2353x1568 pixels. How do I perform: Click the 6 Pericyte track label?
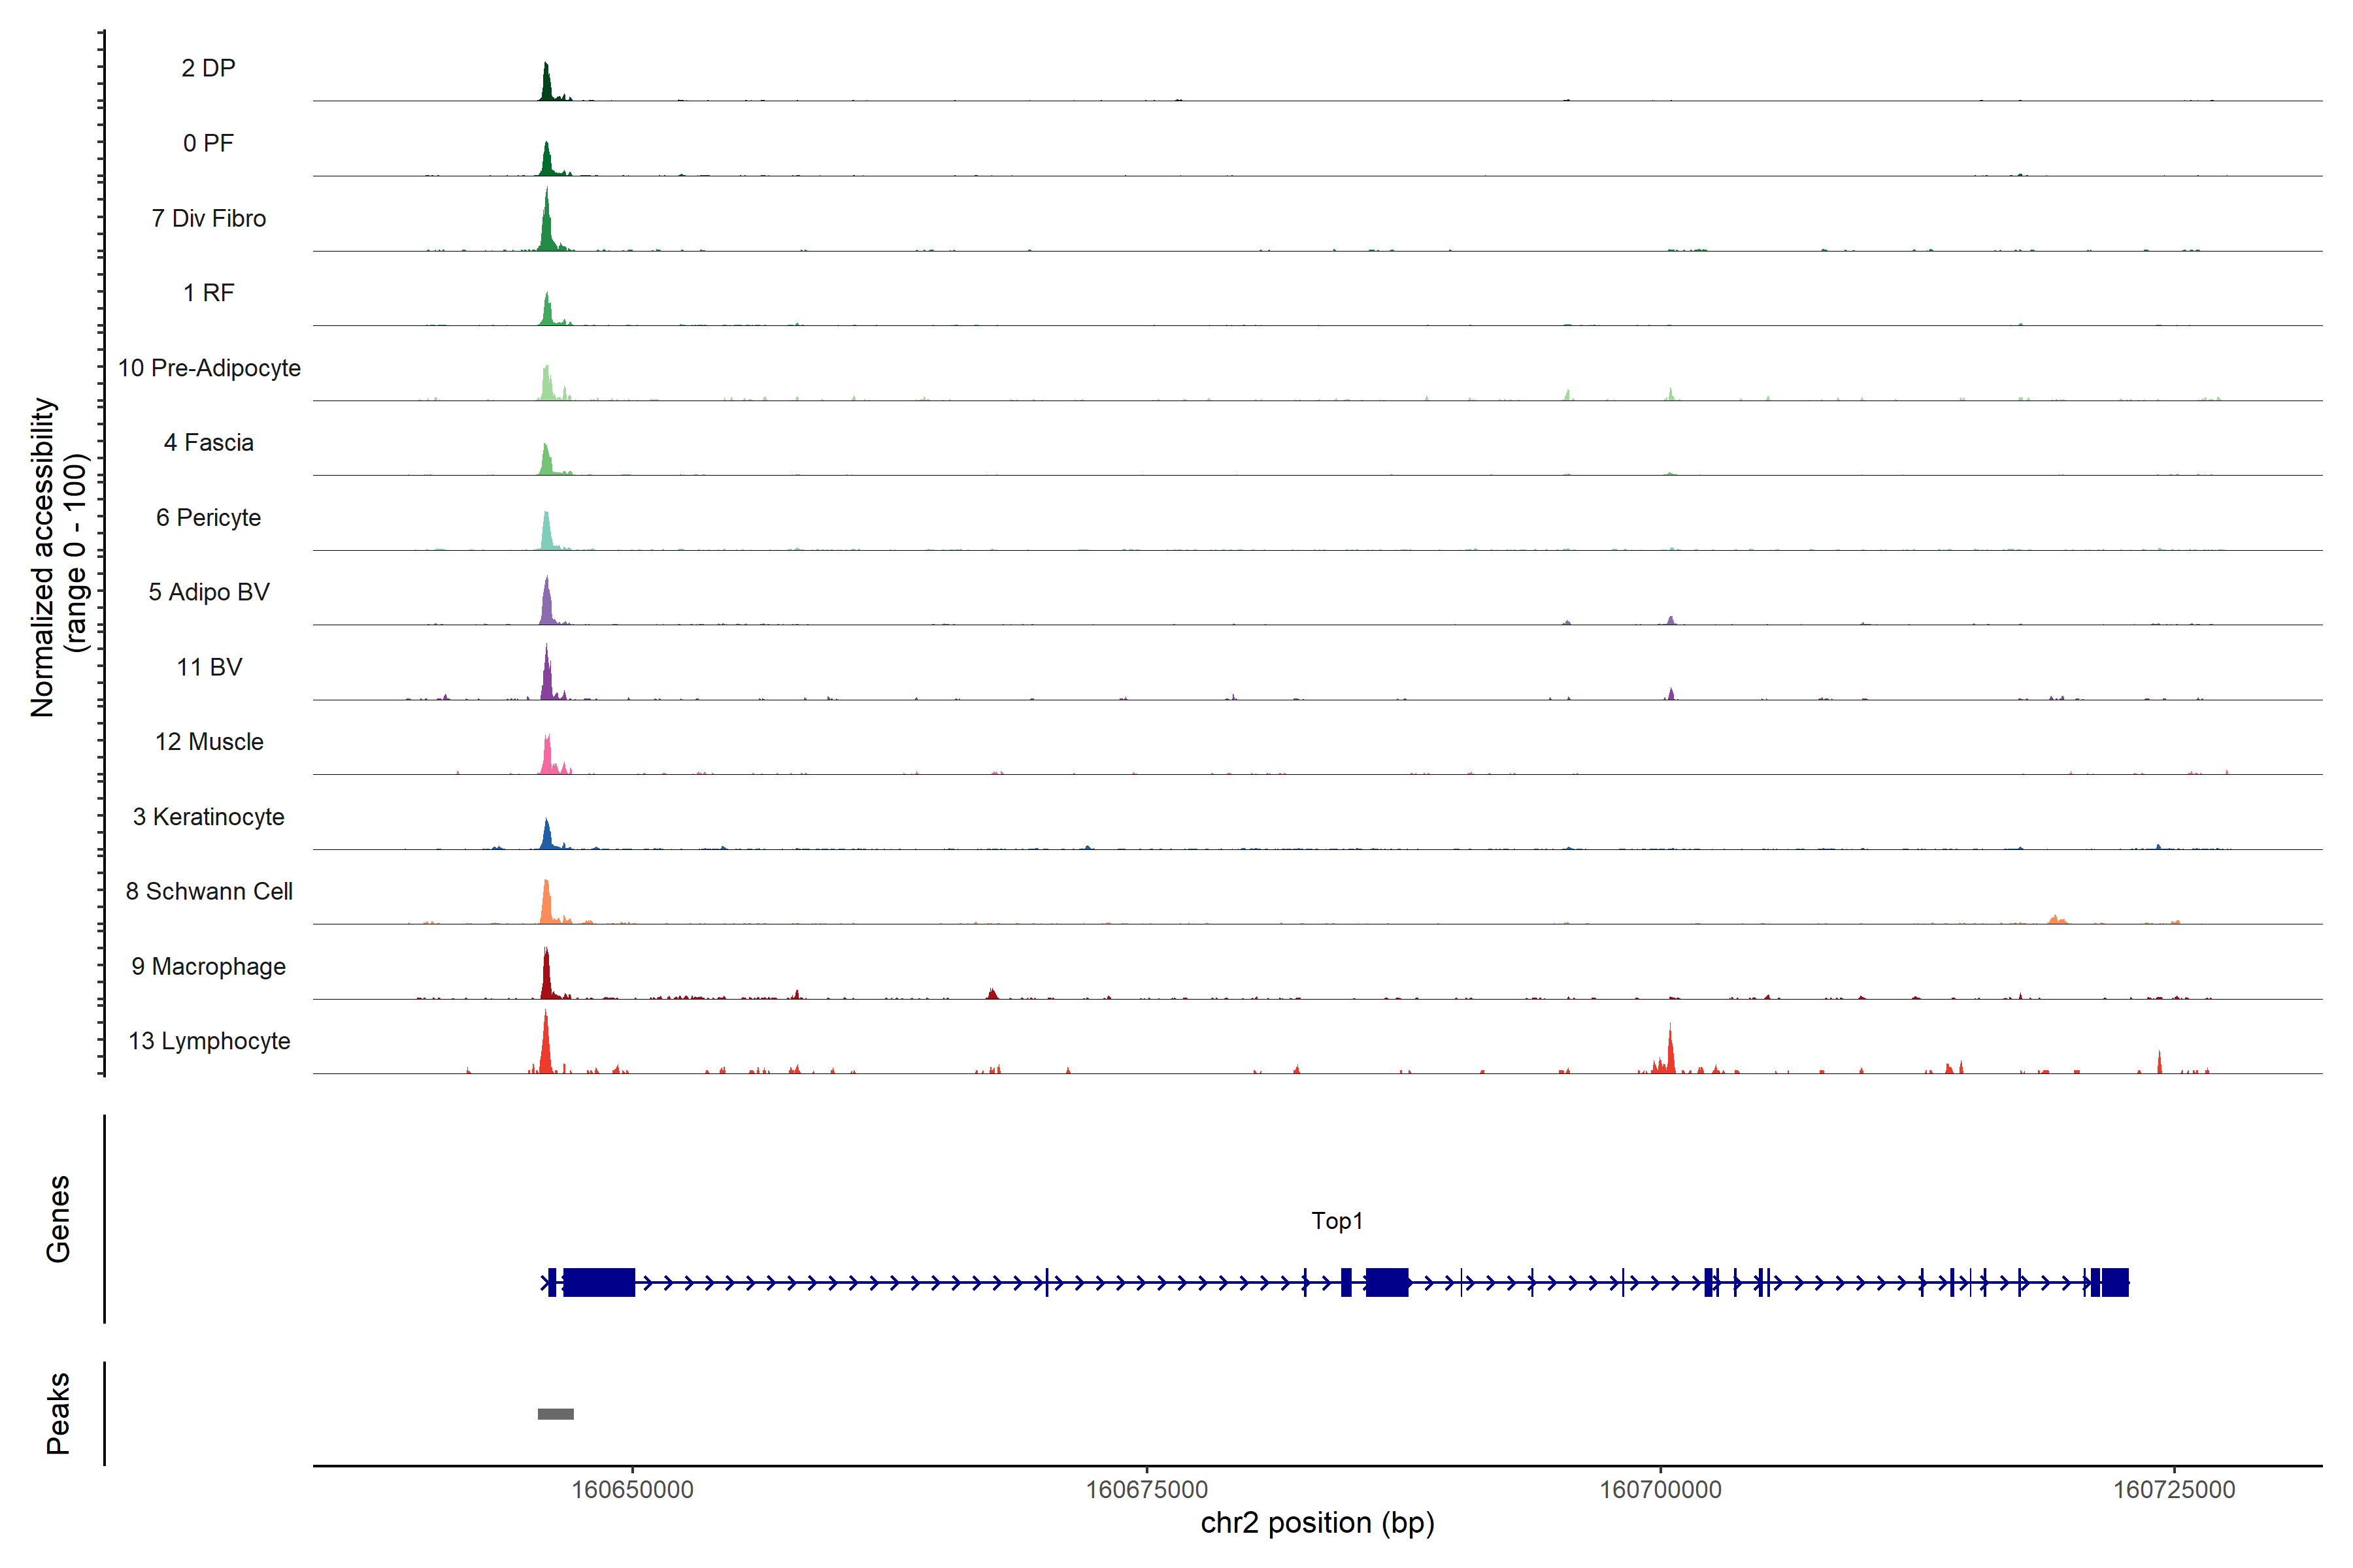[x=208, y=517]
